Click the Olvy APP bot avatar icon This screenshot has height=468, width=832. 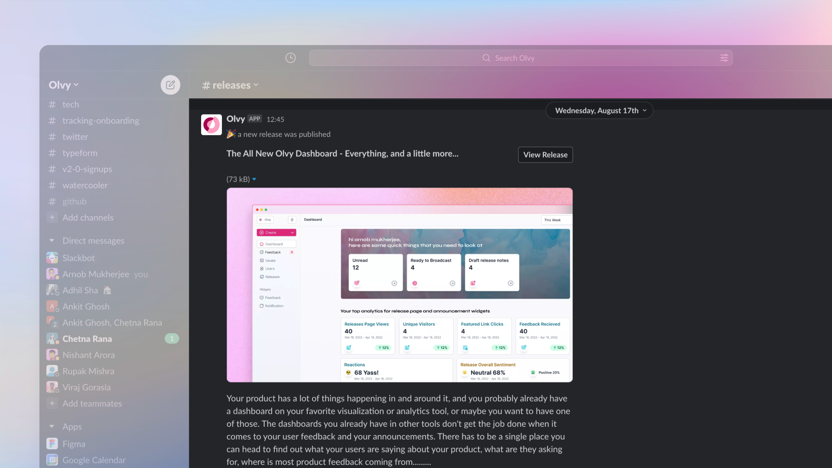211,124
